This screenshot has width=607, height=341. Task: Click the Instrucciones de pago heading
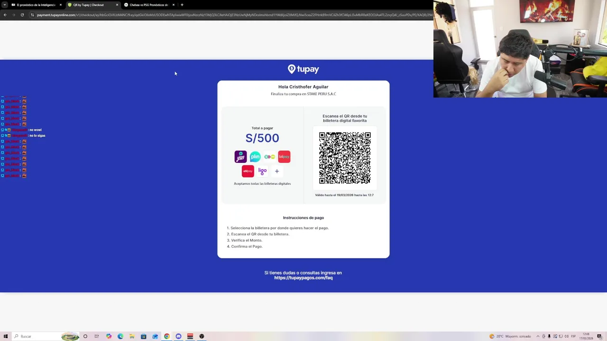pos(303,217)
